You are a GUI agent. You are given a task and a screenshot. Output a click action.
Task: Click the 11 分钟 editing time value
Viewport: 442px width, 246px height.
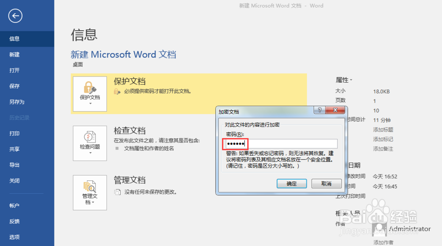[382, 120]
